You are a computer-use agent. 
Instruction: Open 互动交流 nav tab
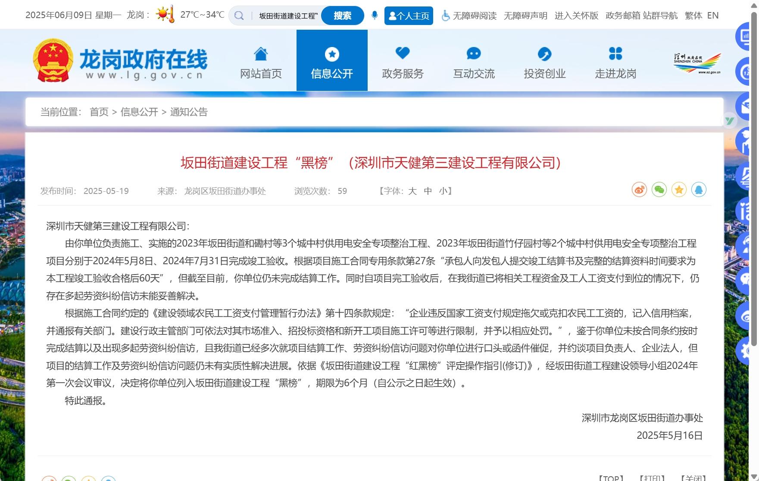pos(474,60)
